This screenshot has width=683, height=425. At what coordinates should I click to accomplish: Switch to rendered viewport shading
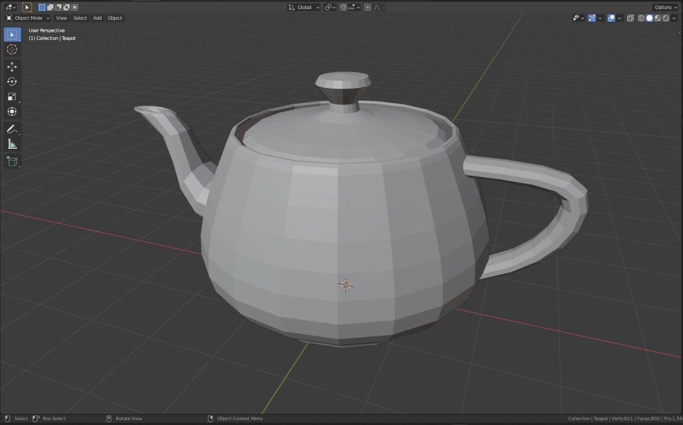point(666,18)
